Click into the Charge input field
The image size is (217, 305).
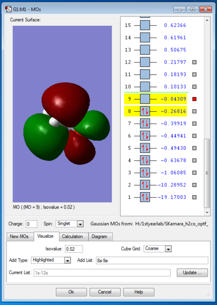[31, 224]
